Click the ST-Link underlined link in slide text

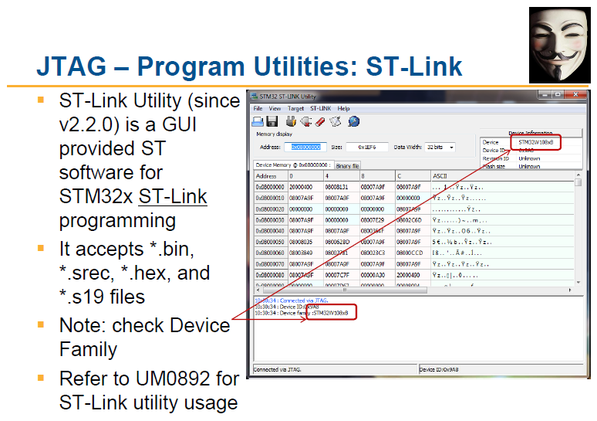[173, 197]
